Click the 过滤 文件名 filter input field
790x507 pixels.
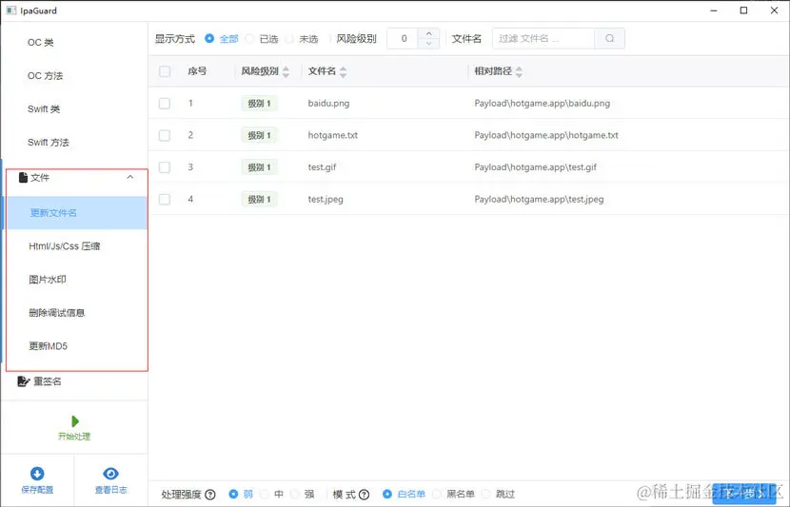[x=543, y=38]
